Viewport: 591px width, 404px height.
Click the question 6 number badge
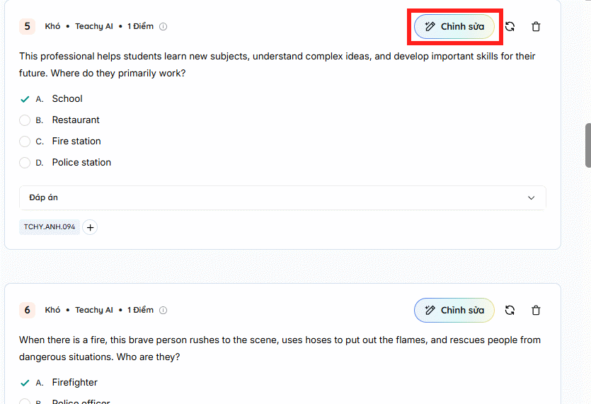pyautogui.click(x=28, y=310)
